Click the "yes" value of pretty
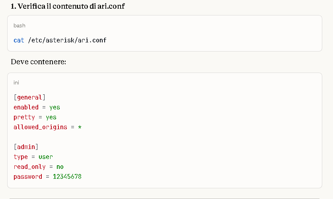This screenshot has height=199, width=333. click(x=51, y=117)
